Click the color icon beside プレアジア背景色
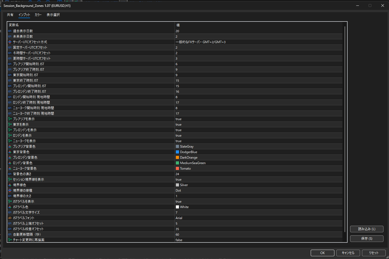 click(x=10, y=147)
